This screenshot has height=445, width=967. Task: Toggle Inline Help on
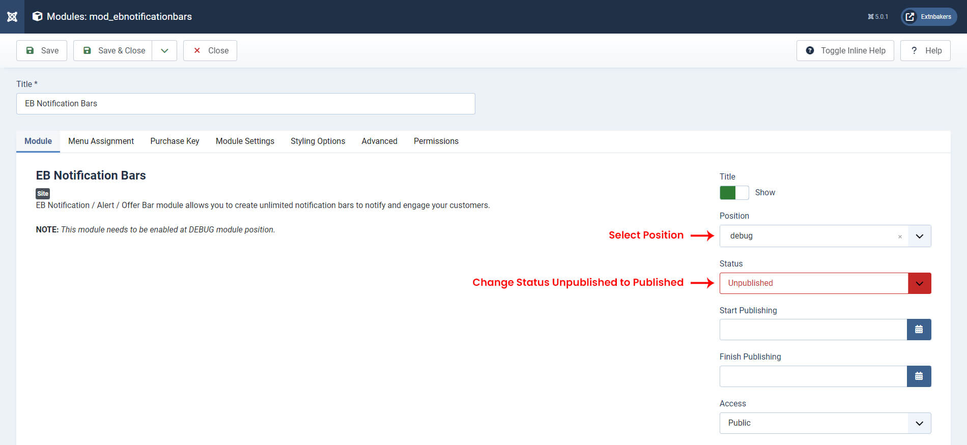coord(845,50)
